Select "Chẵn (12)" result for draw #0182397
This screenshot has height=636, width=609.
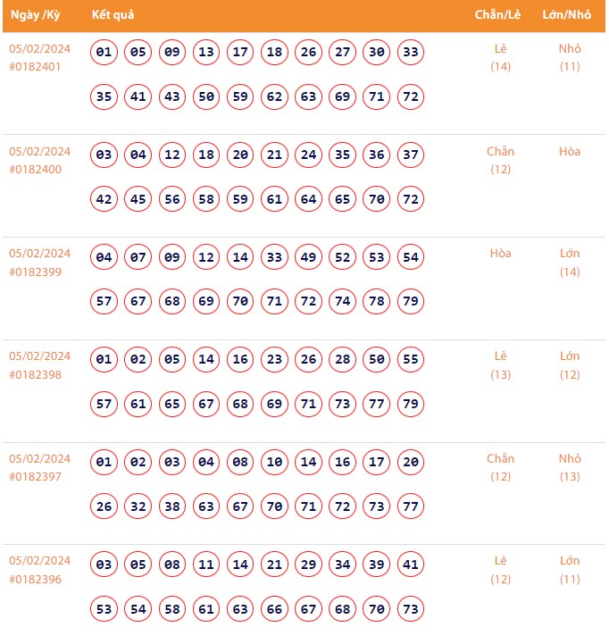pyautogui.click(x=500, y=466)
